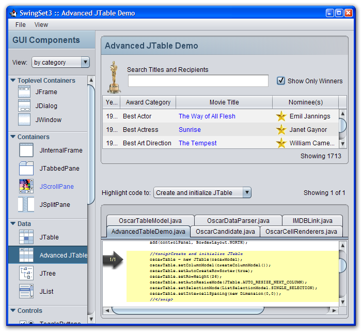362x332 pixels.
Task: Switch to the IMDBLink.java tab
Action: [312, 221]
